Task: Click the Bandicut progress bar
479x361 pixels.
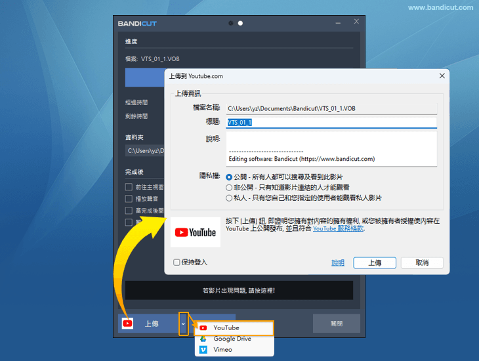Action: (x=145, y=77)
